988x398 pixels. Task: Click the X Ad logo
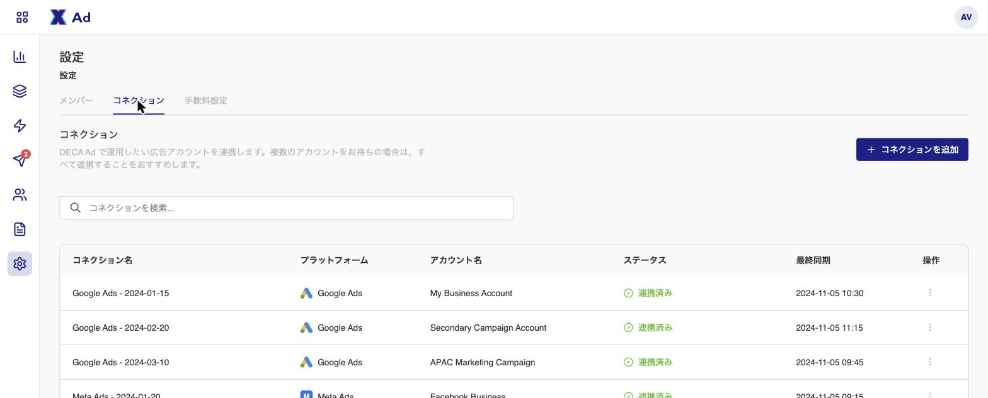click(70, 17)
